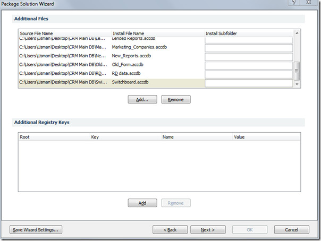This screenshot has height=241, width=321.
Task: Click the Value column header
Action: 266,137
